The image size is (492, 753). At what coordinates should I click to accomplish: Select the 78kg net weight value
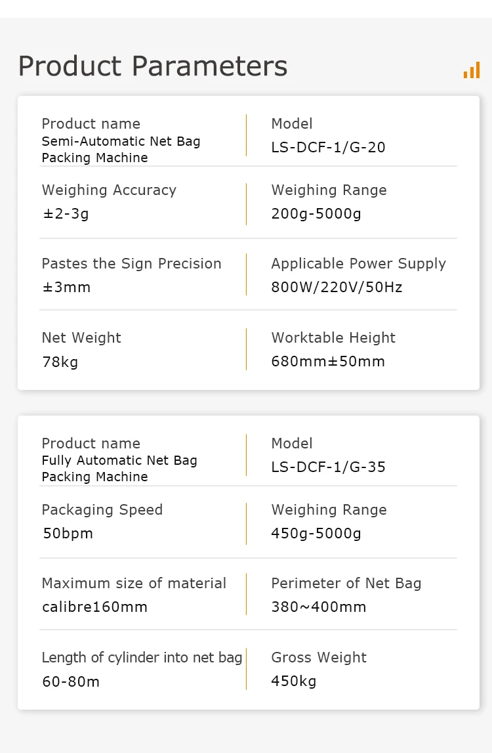click(60, 362)
